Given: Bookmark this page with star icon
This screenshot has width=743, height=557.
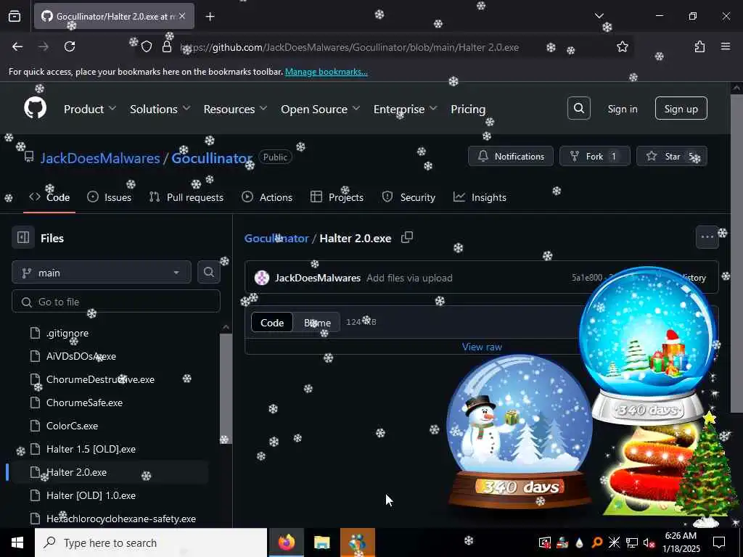Looking at the screenshot, I should coord(622,46).
